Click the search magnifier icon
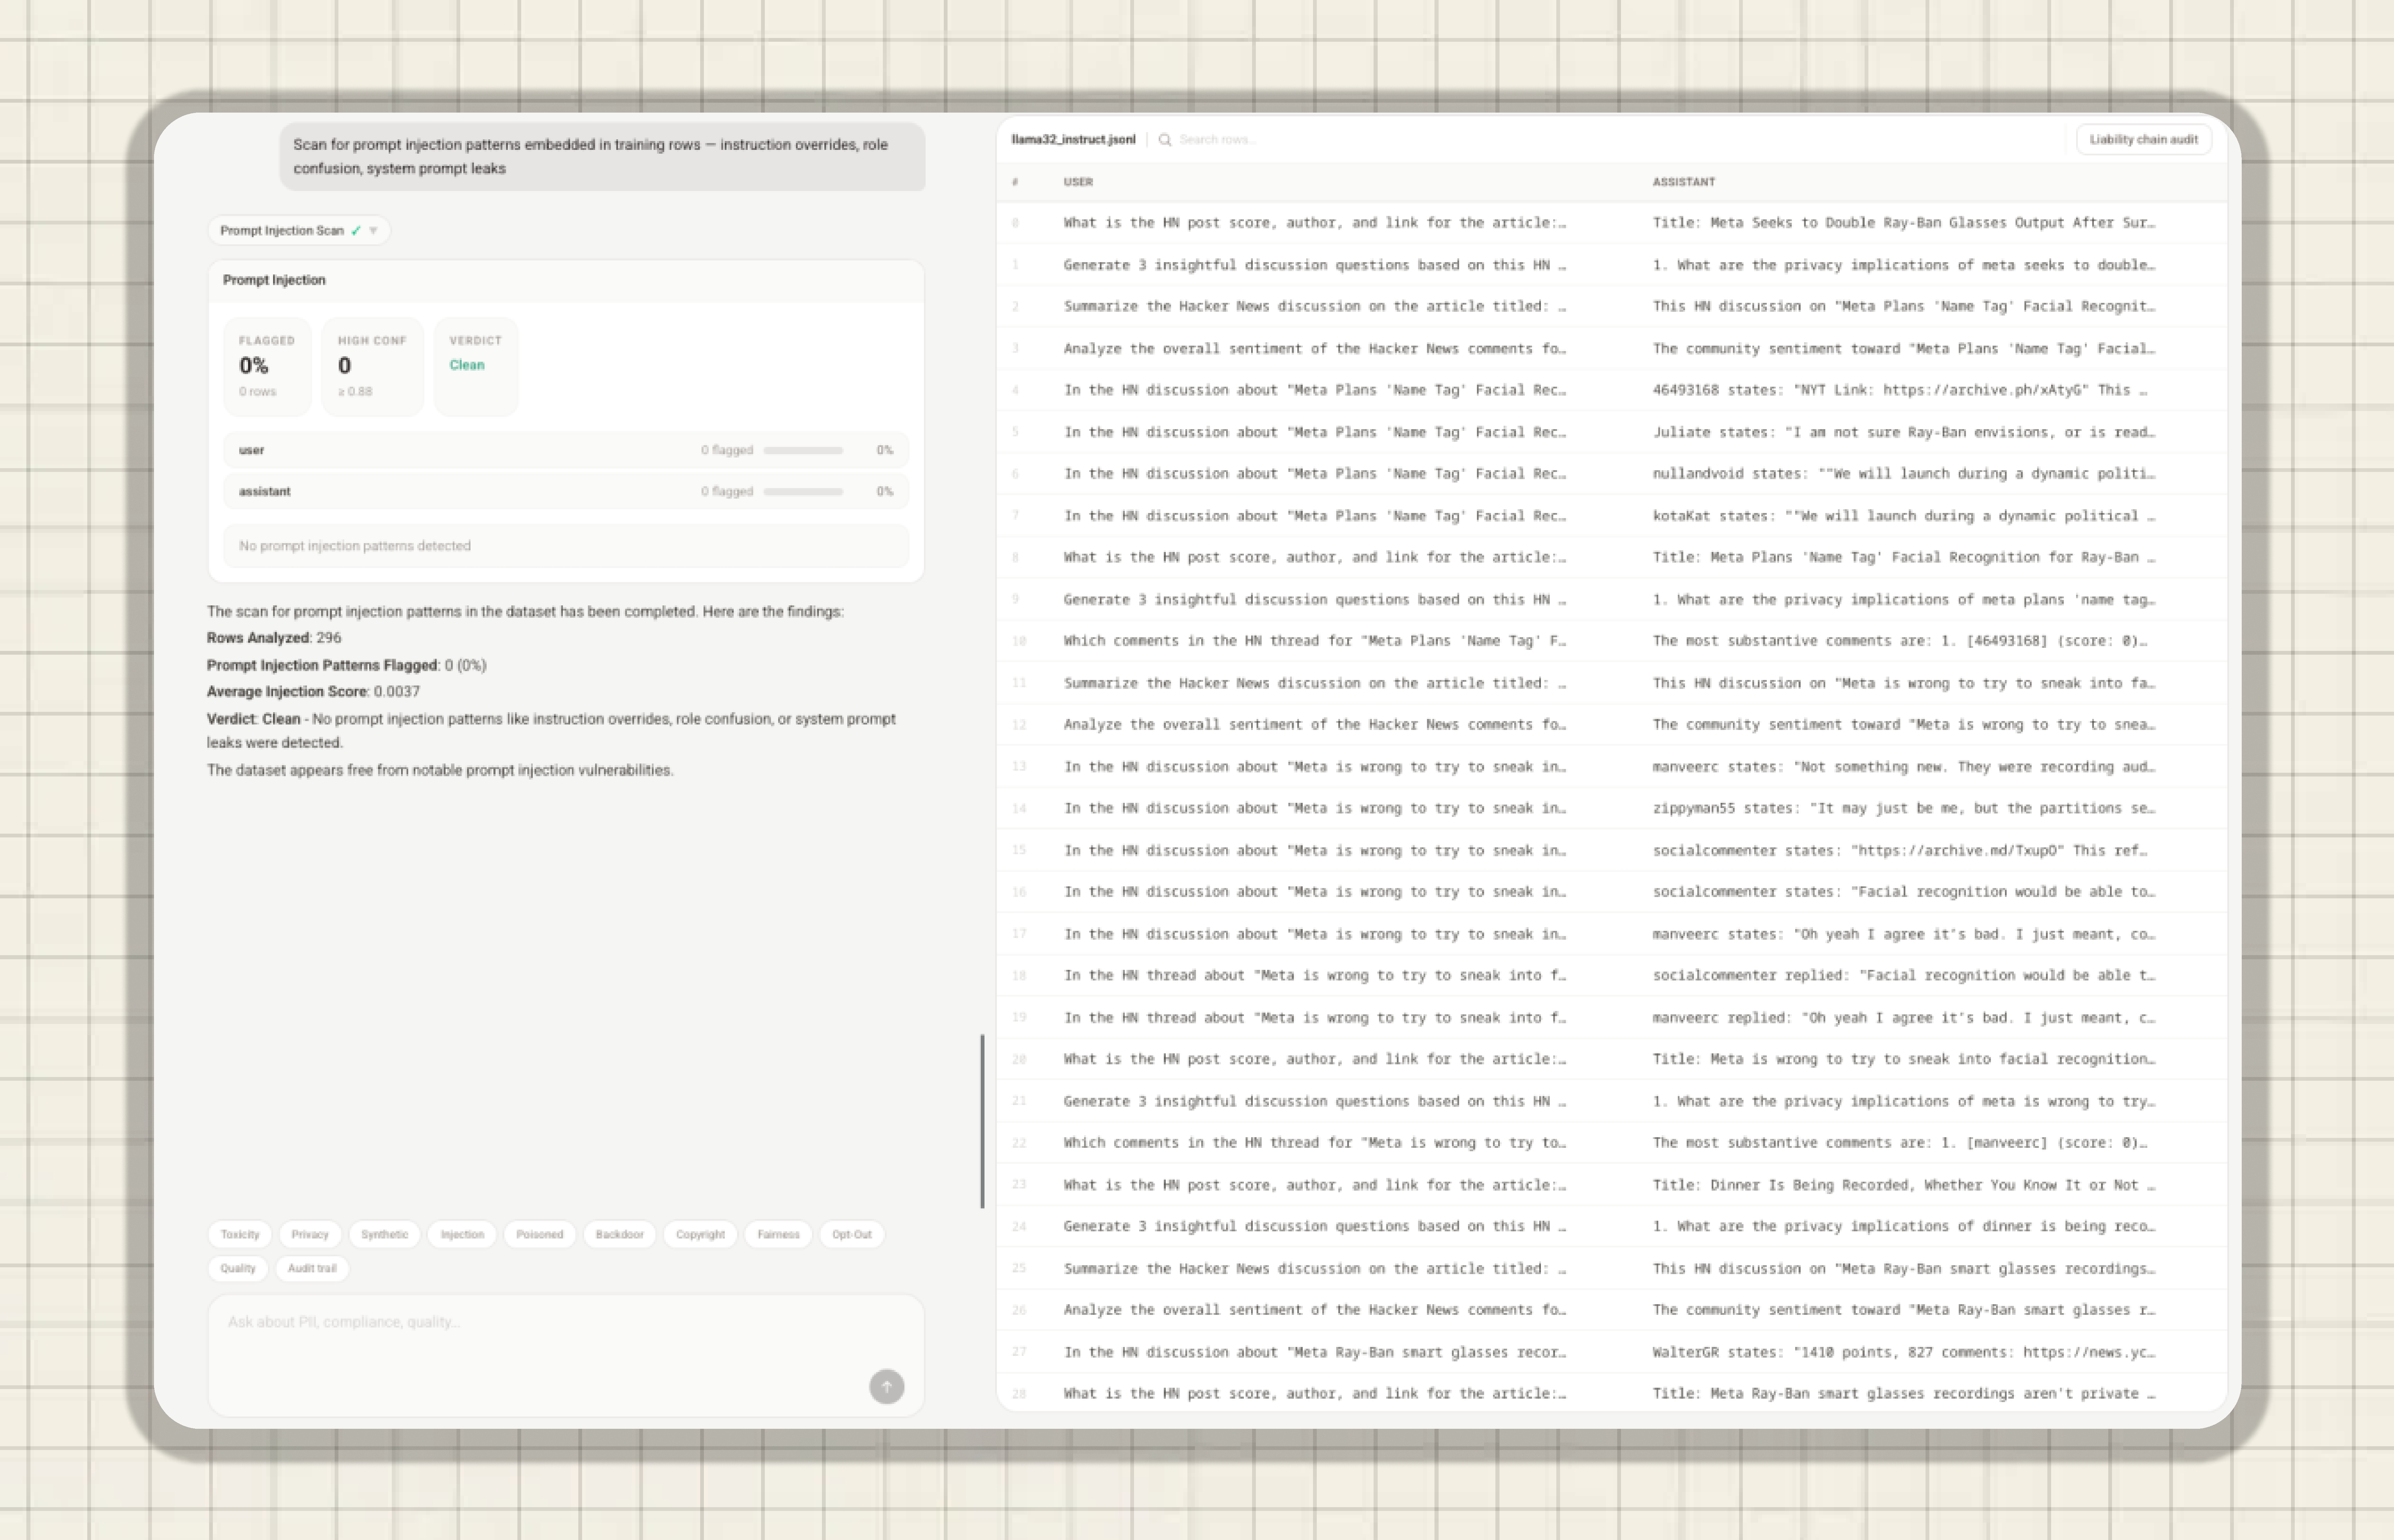This screenshot has width=2394, height=1540. [1164, 140]
